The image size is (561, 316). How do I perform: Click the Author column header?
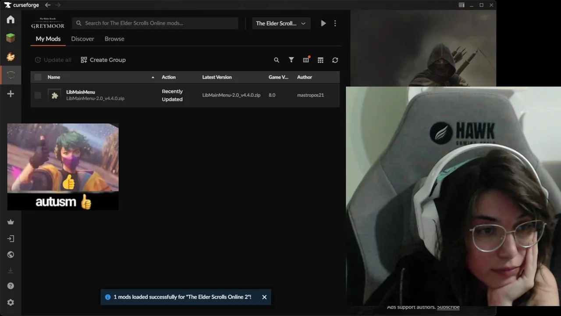[x=305, y=77]
